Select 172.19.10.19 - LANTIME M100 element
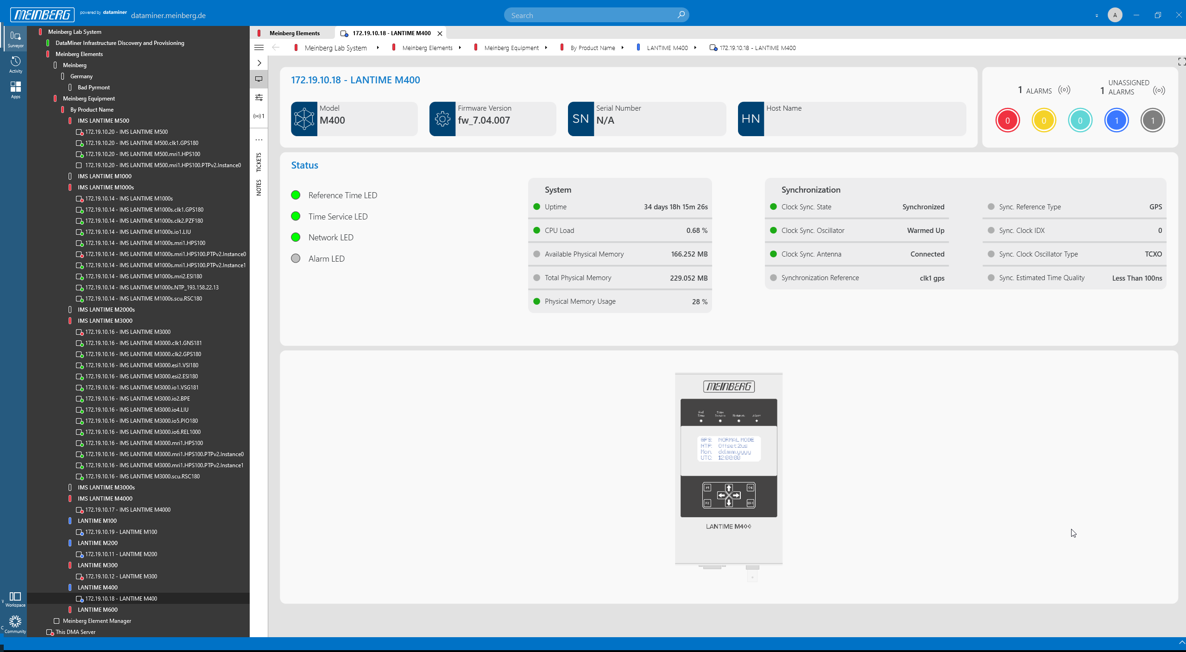 pyautogui.click(x=121, y=532)
